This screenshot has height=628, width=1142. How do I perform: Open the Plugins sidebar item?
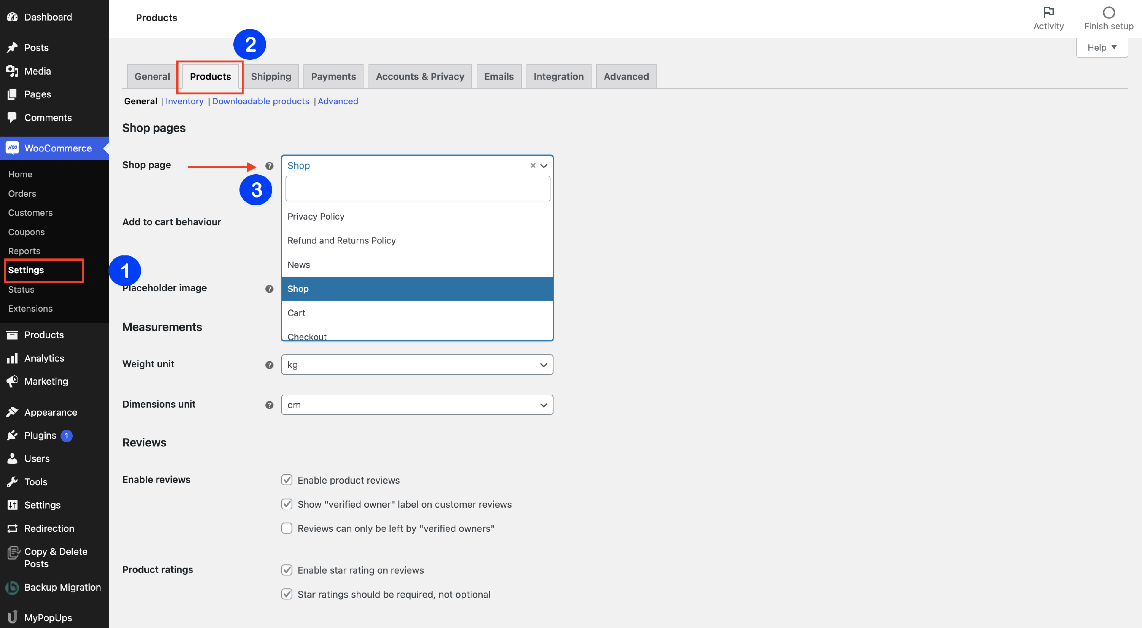pos(40,435)
